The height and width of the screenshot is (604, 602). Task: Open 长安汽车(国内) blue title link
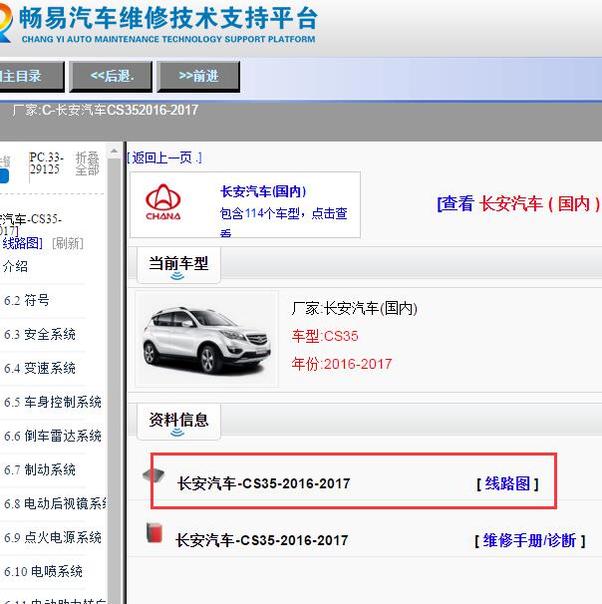pos(263,191)
